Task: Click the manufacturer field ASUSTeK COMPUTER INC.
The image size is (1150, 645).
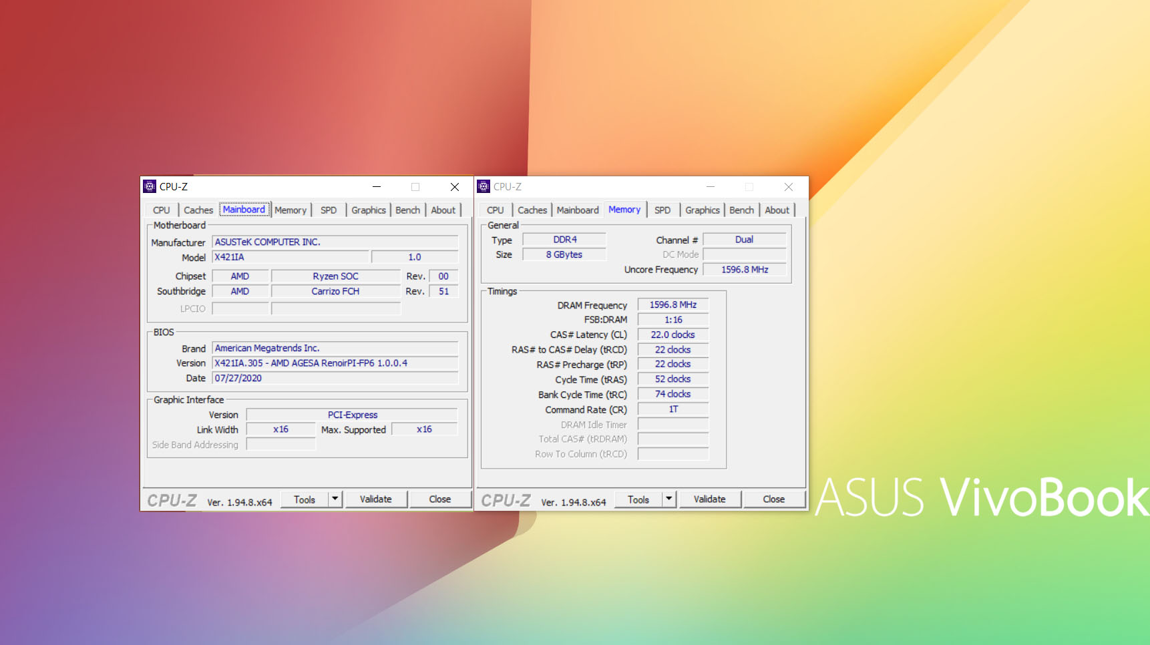Action: pos(335,242)
